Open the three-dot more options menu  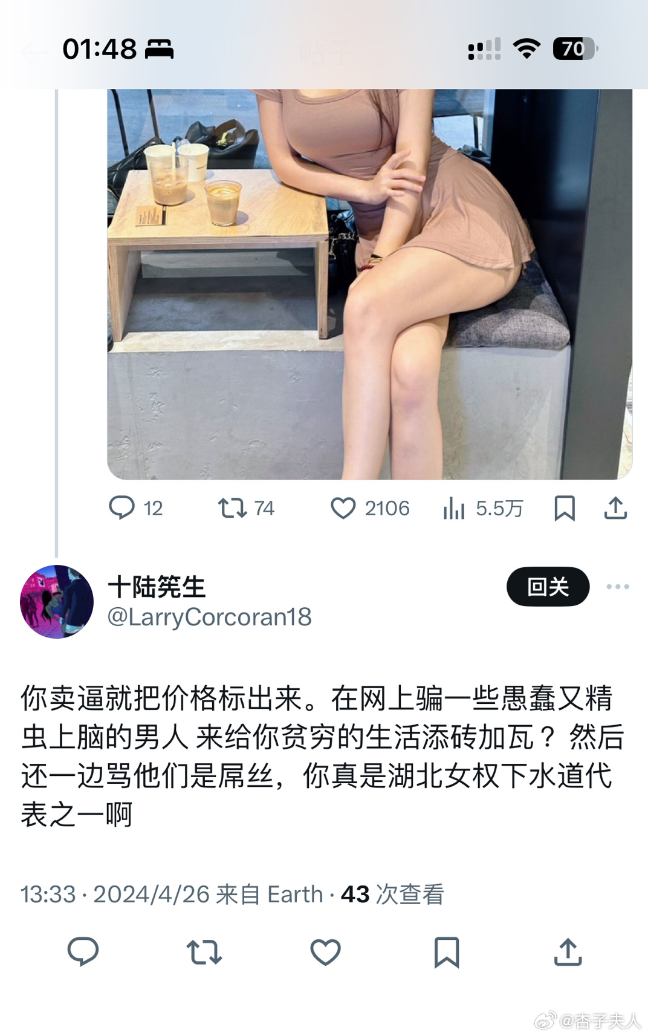618,587
